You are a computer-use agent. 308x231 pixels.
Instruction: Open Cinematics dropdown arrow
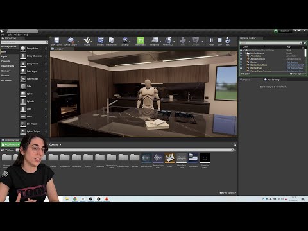(174, 41)
